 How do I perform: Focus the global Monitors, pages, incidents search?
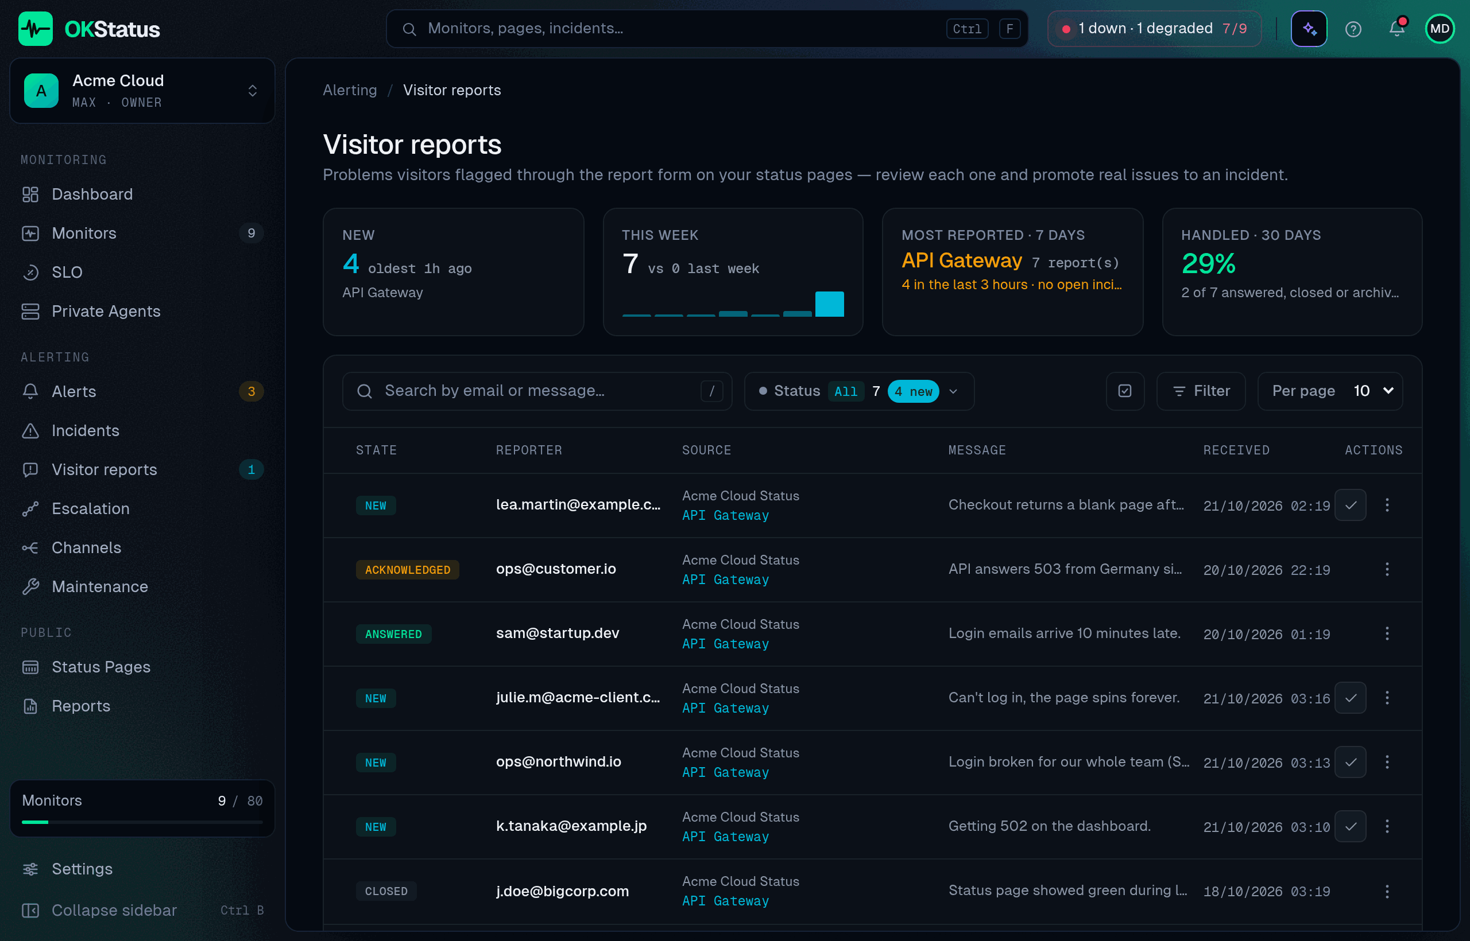[x=707, y=29]
